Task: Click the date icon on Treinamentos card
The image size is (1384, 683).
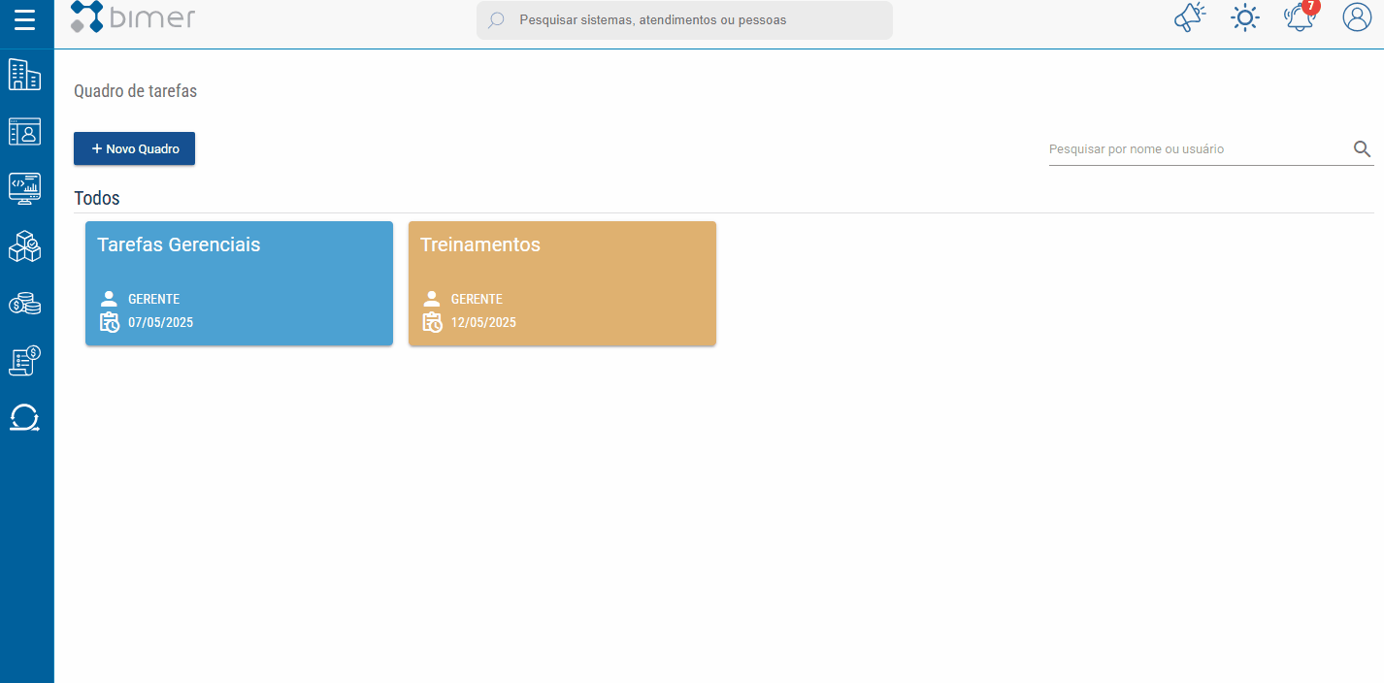Action: pos(433,322)
